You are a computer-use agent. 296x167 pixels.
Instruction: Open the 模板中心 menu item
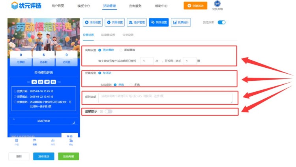point(84,6)
